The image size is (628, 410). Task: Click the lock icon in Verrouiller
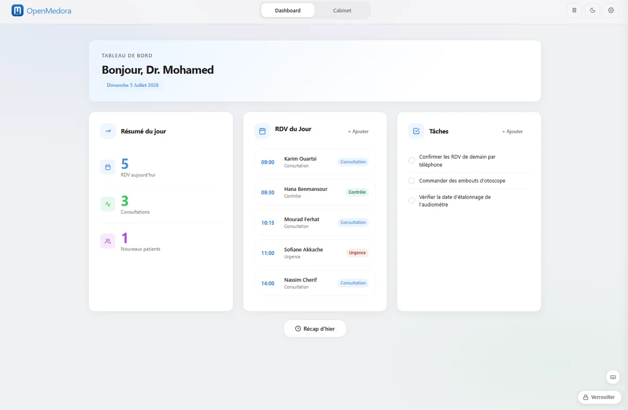coord(586,397)
